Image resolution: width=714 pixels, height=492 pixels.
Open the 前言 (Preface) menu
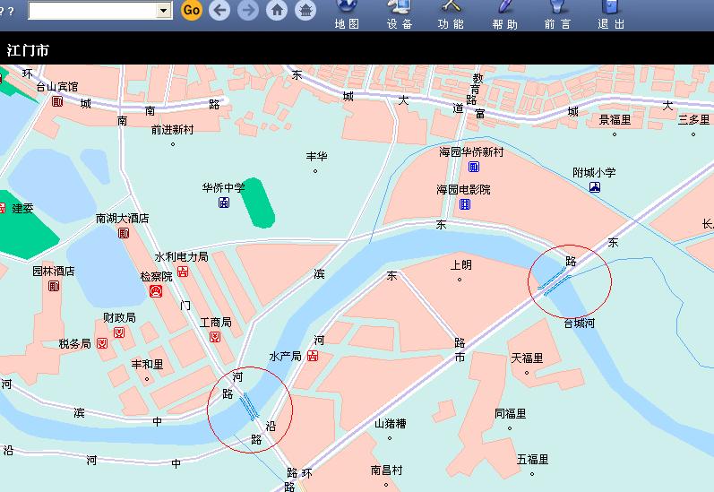557,14
